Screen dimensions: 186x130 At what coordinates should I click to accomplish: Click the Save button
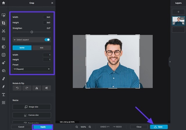pos(159,127)
